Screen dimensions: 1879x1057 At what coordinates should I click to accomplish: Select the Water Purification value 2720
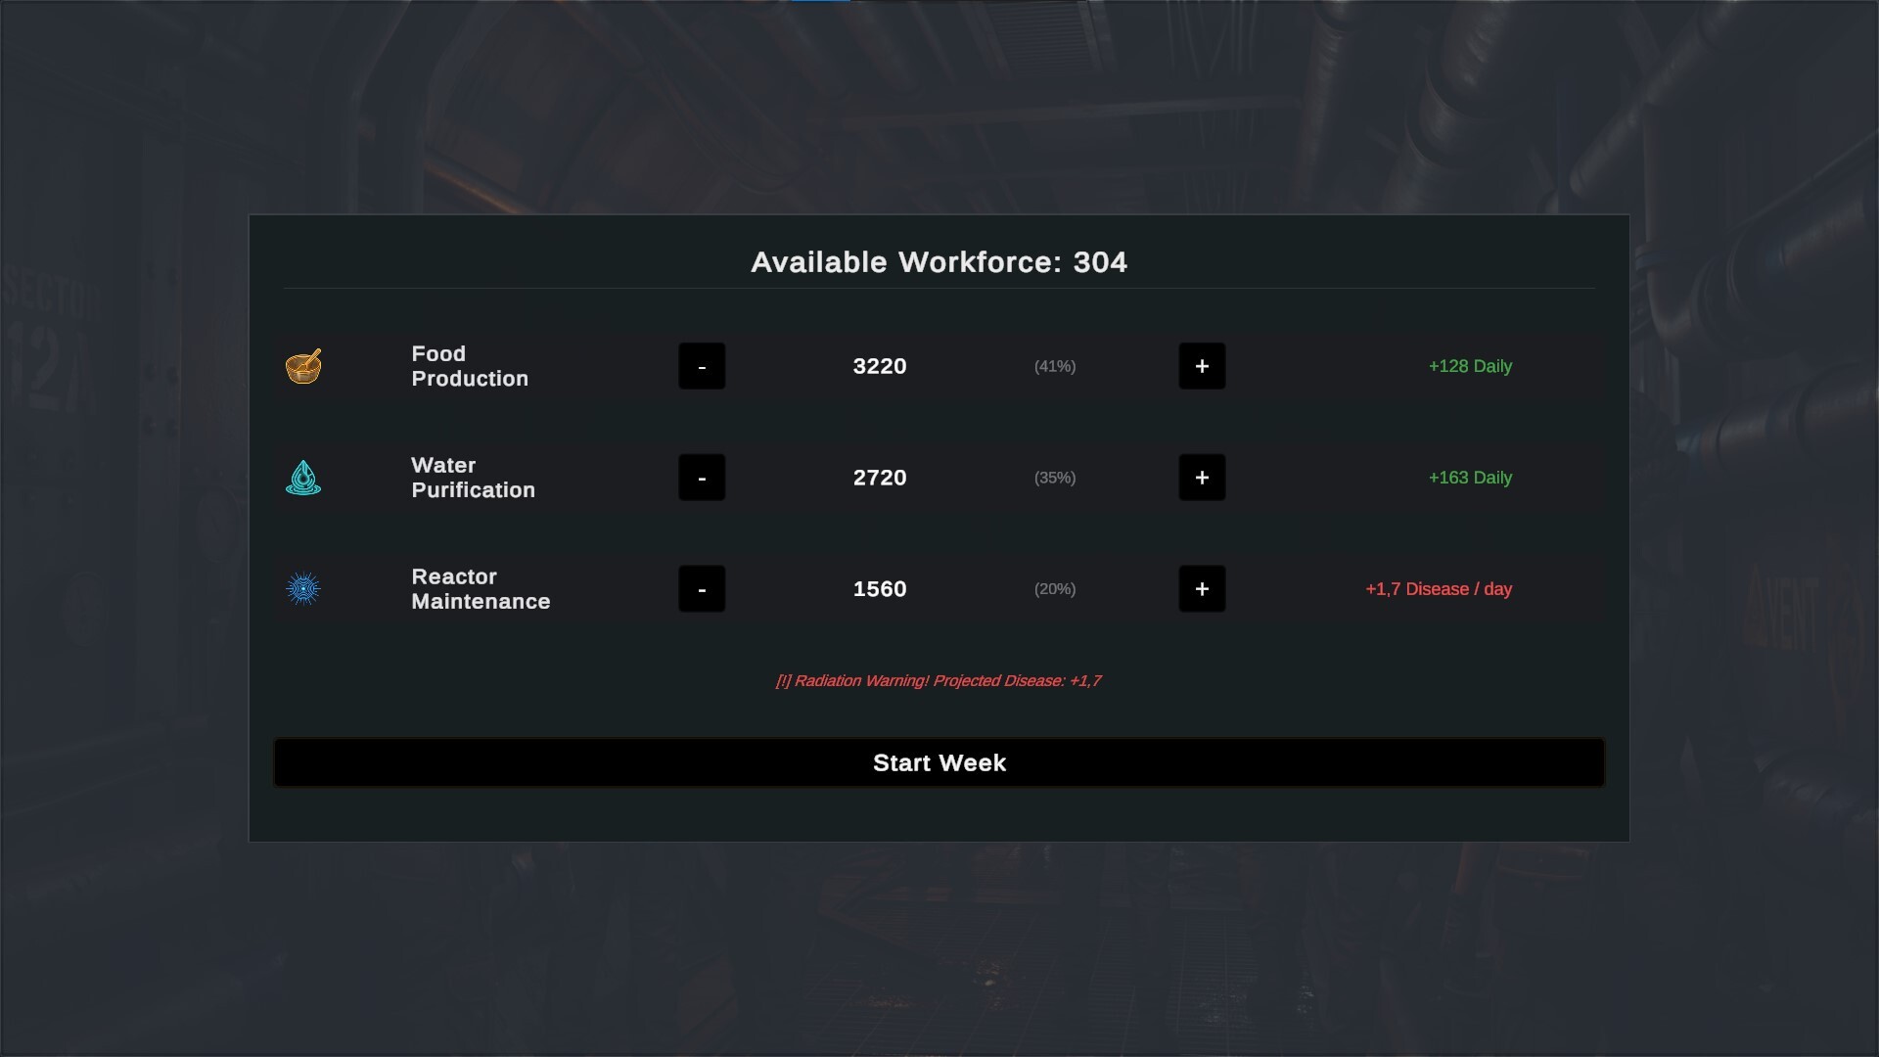pyautogui.click(x=880, y=478)
